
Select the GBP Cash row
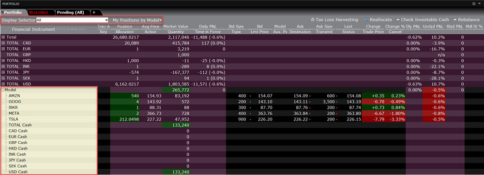coord(49,142)
